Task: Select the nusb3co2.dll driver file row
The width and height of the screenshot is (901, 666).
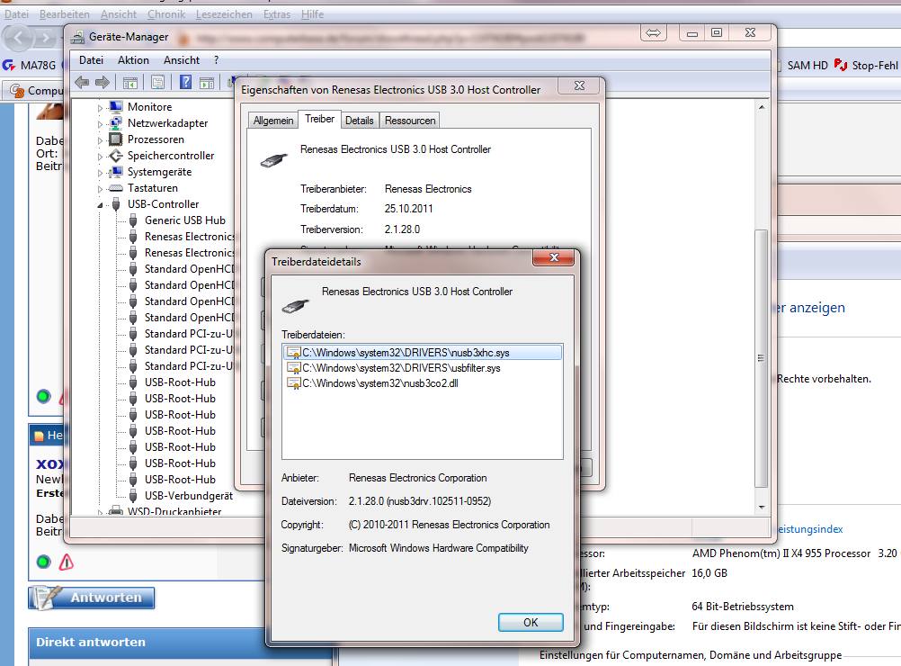Action: (x=423, y=383)
